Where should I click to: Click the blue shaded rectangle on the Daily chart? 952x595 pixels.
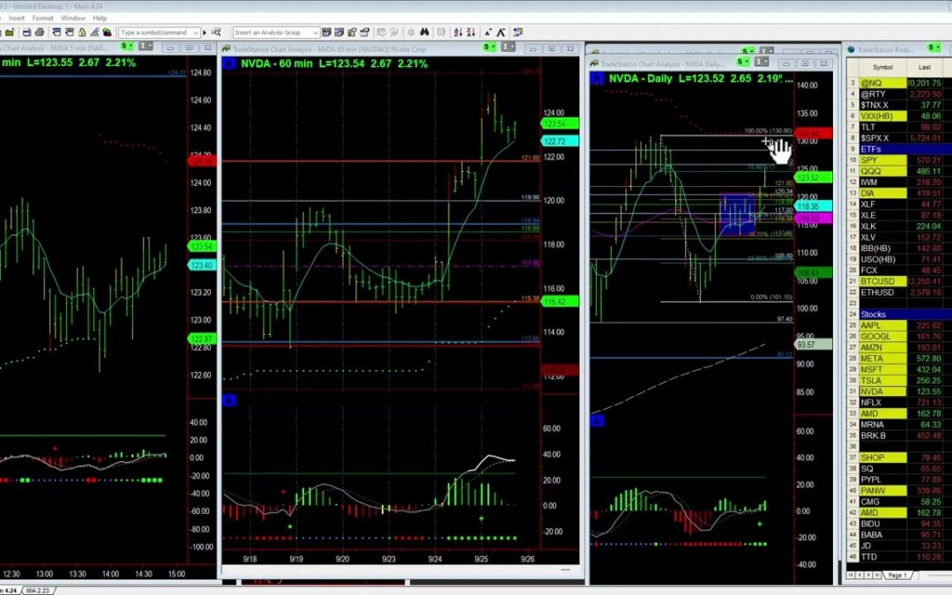[x=738, y=214]
